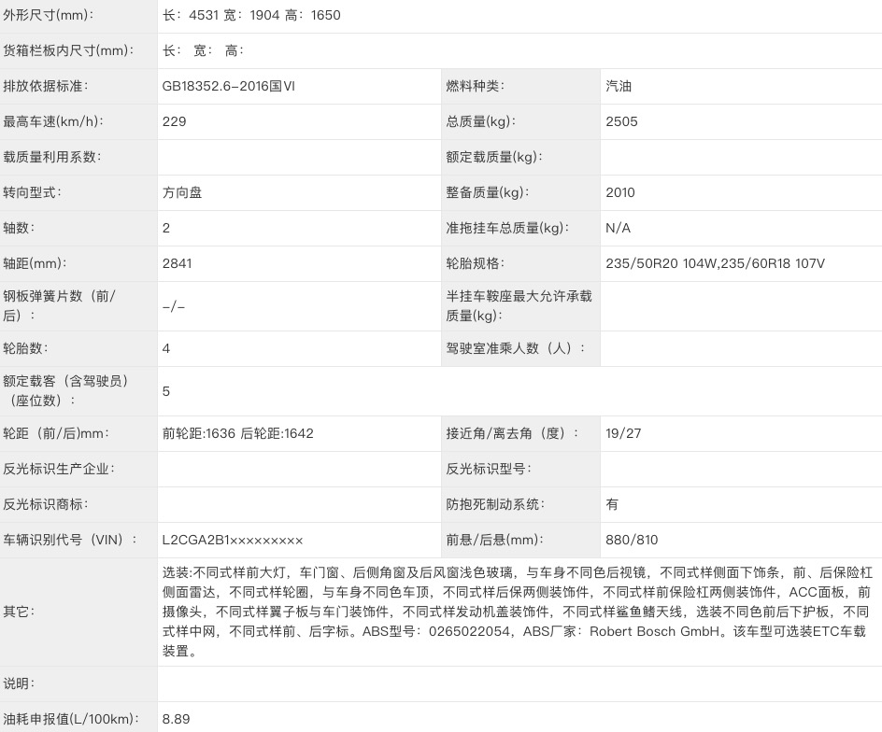The image size is (882, 732).
Task: Select the front/rear overhang value 880/810
Action: point(632,540)
